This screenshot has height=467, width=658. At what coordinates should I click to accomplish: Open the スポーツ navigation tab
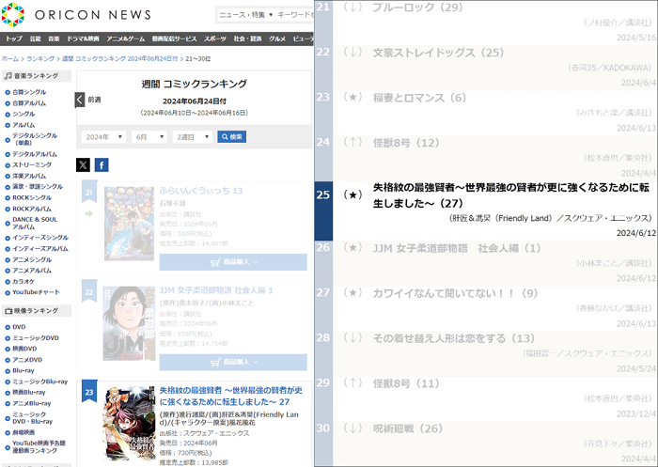pyautogui.click(x=215, y=39)
